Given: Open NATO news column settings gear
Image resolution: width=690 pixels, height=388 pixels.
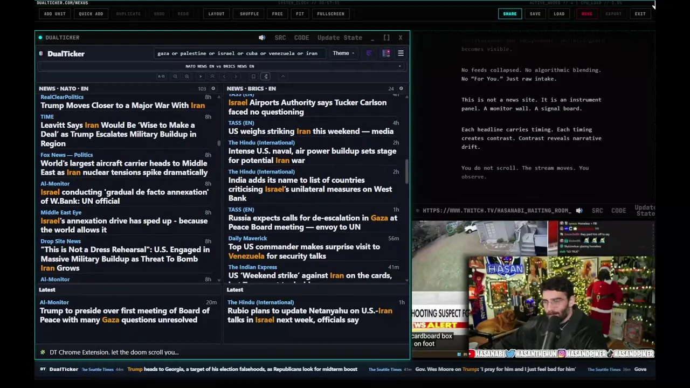Looking at the screenshot, I should tap(213, 88).
